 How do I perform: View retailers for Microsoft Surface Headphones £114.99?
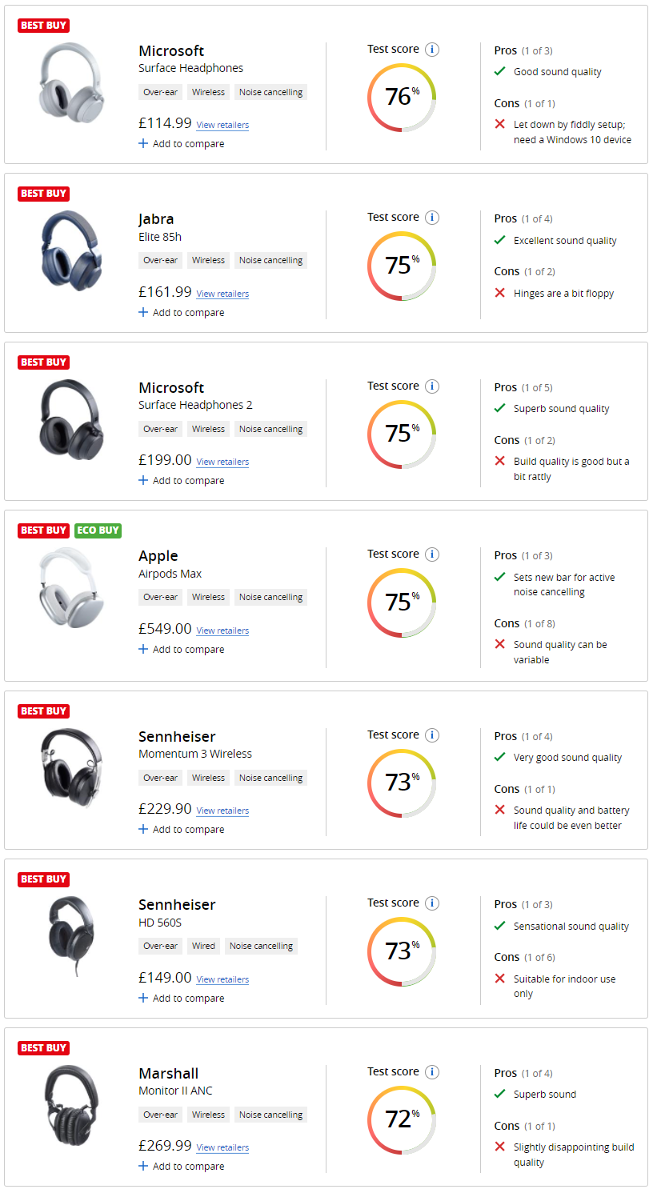pyautogui.click(x=222, y=125)
